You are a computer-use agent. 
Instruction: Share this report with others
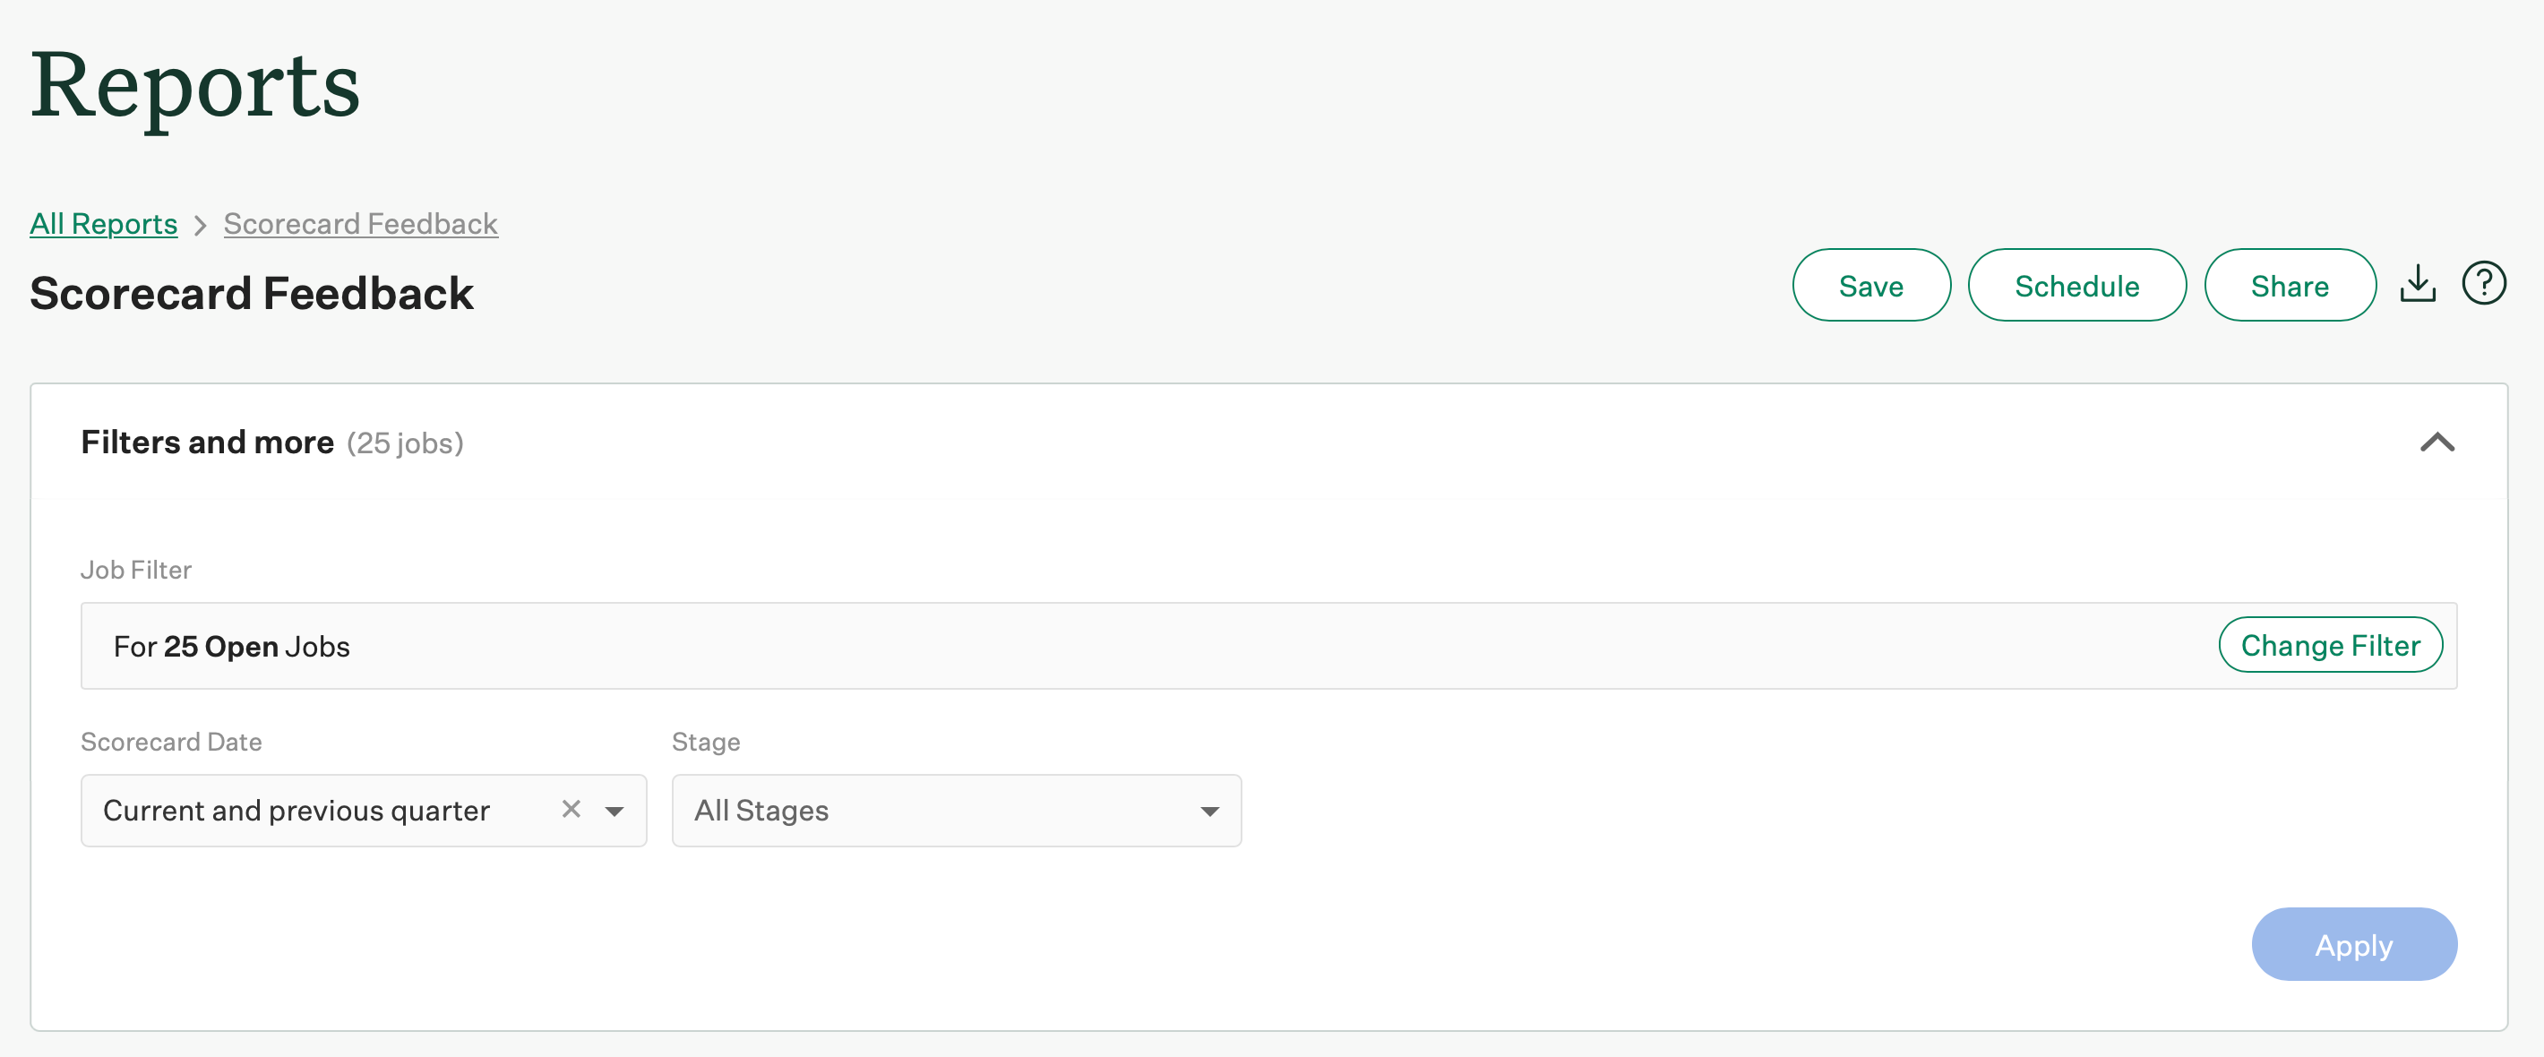[x=2290, y=285]
